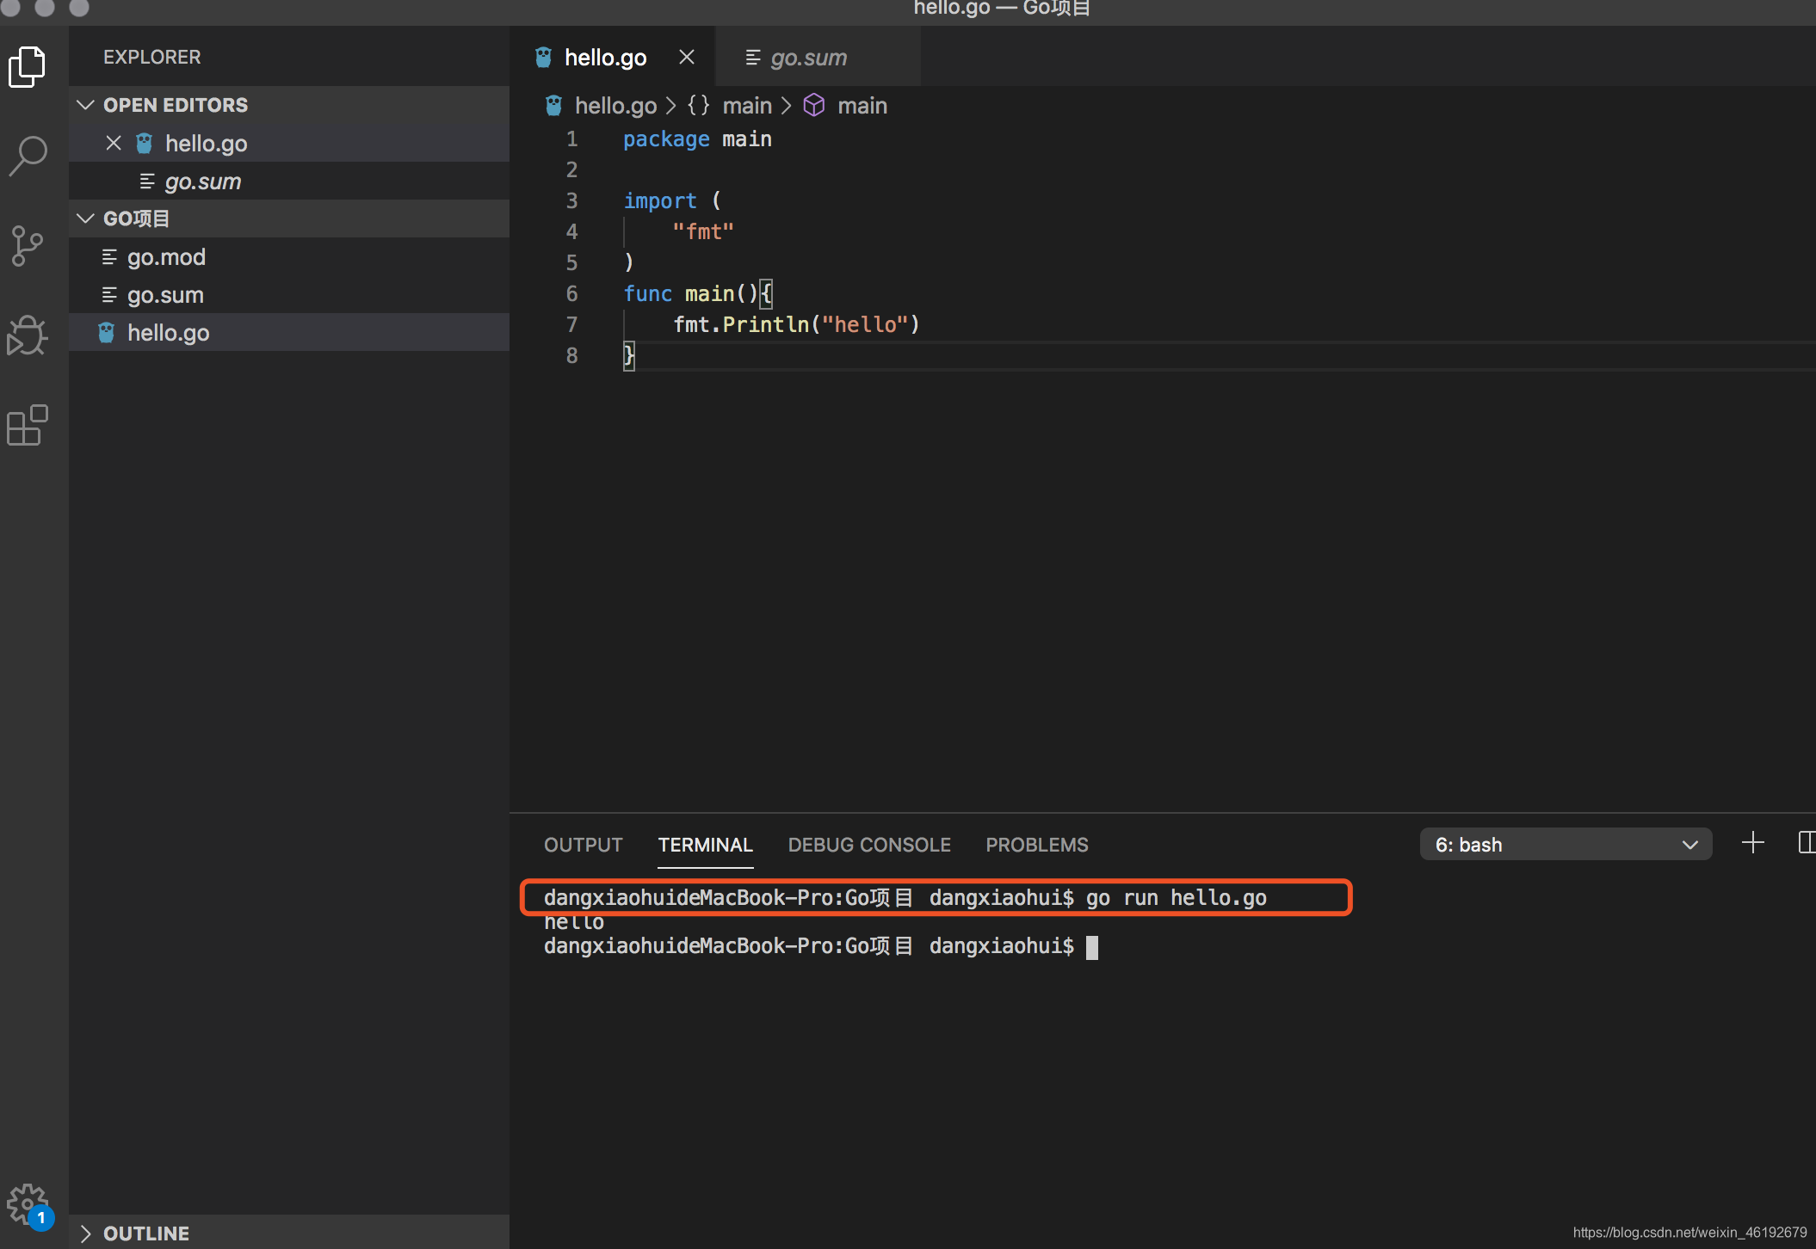This screenshot has width=1816, height=1249.
Task: Open the Explorer view in activity bar
Action: [x=28, y=67]
